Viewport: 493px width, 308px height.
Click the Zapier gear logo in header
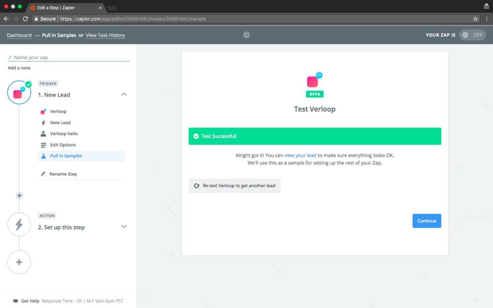pos(246,35)
